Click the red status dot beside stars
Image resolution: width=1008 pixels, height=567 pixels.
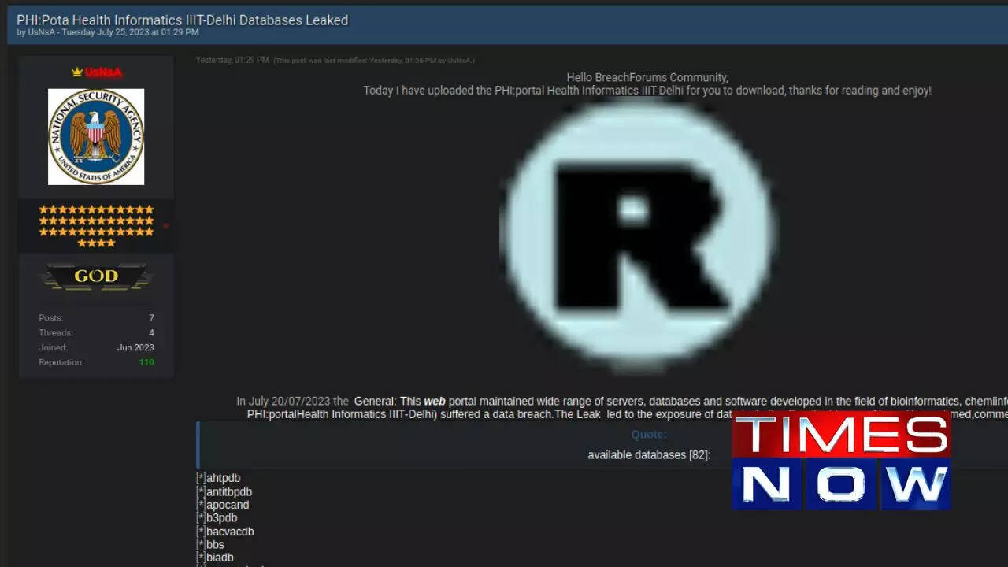pos(165,226)
